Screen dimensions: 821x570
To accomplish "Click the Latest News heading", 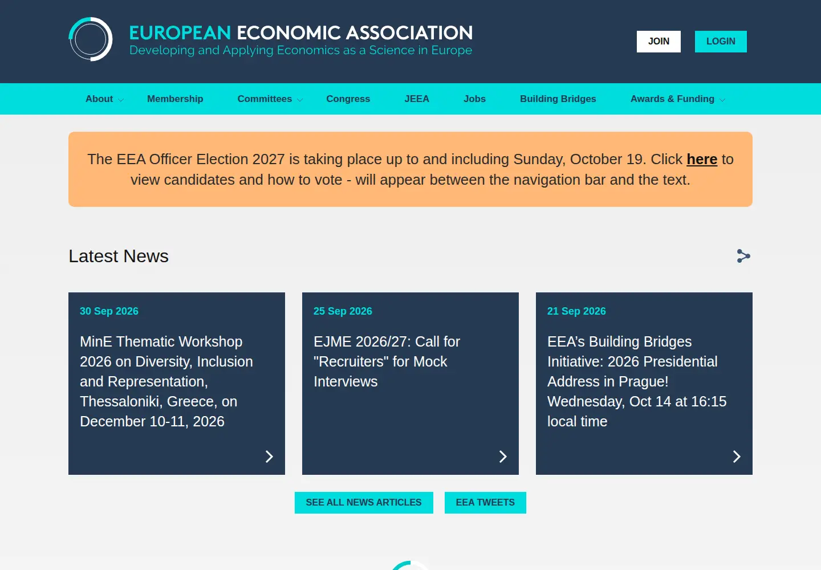I will [x=119, y=256].
